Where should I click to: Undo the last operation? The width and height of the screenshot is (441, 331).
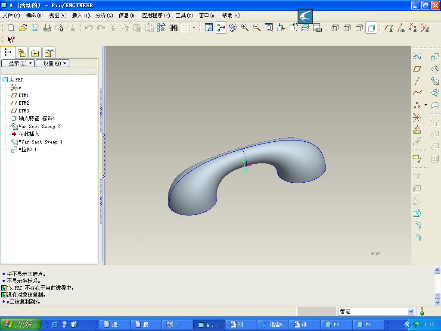[x=89, y=28]
